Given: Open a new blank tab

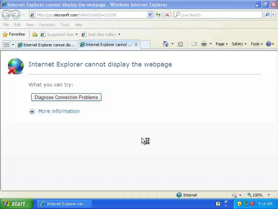Looking at the screenshot, I should click(x=145, y=45).
